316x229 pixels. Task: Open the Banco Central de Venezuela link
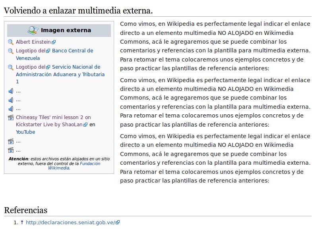[72, 51]
